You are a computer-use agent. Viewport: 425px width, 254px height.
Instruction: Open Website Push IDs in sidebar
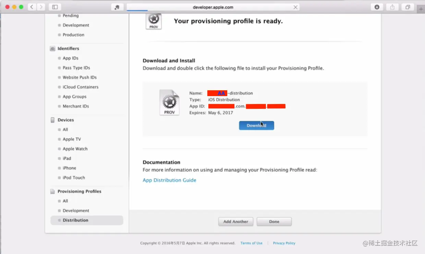[x=80, y=78]
